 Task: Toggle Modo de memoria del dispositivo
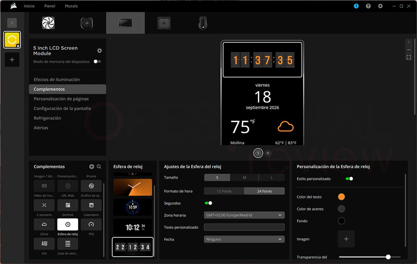tap(97, 61)
